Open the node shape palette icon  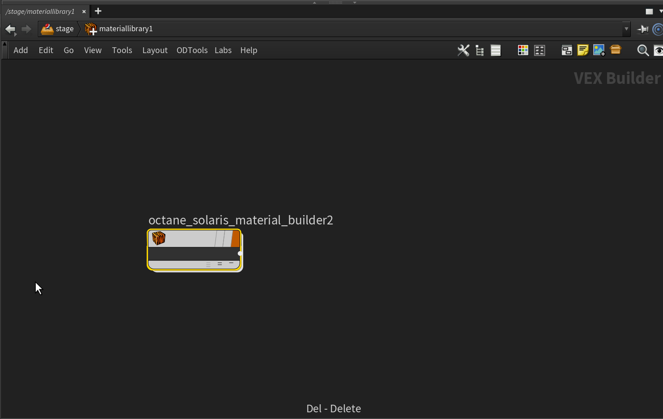(540, 50)
